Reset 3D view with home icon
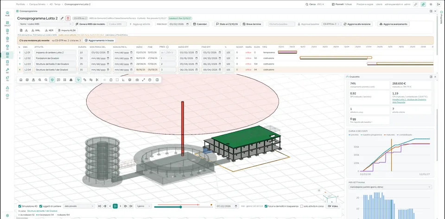Image resolution: width=445 pixels, height=219 pixels. (21, 80)
